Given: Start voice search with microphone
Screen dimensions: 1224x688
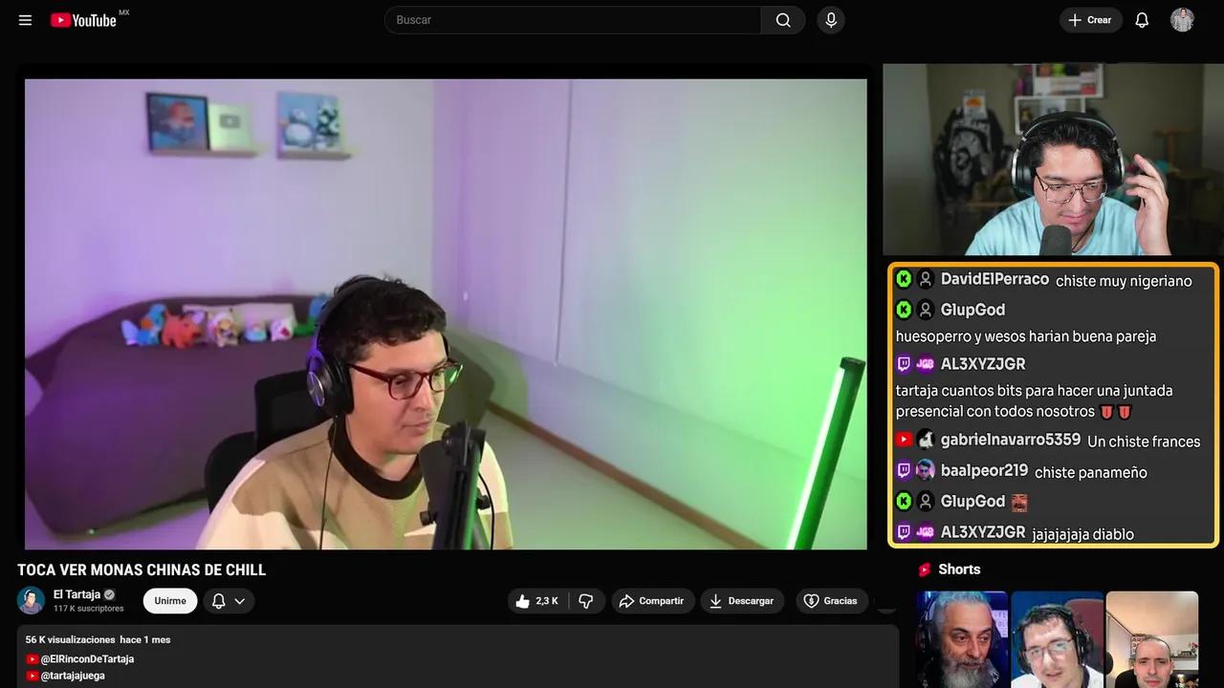Looking at the screenshot, I should [831, 20].
